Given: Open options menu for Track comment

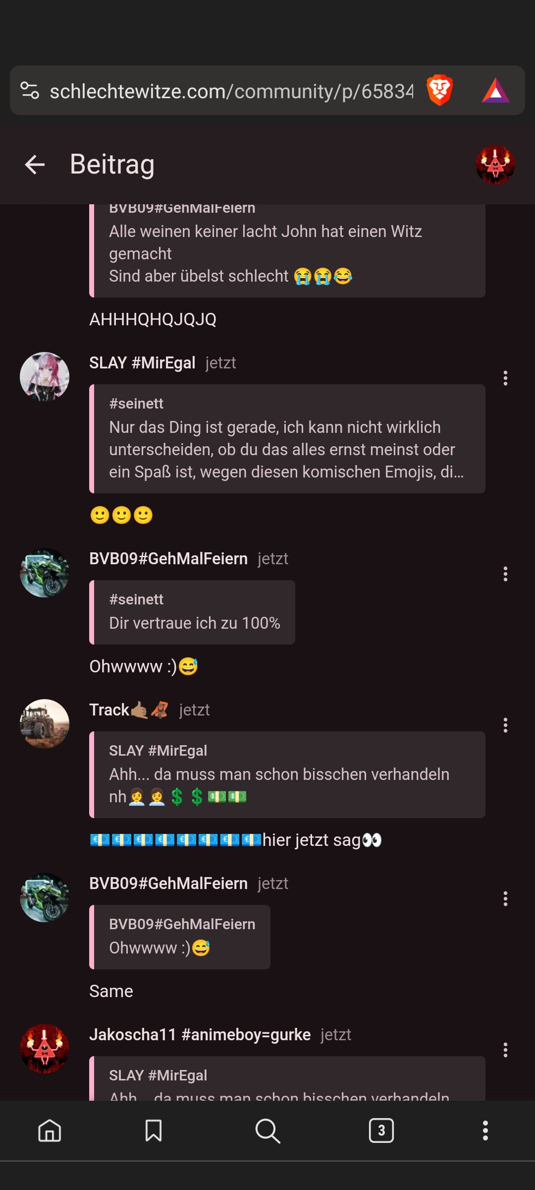Looking at the screenshot, I should coord(505,725).
